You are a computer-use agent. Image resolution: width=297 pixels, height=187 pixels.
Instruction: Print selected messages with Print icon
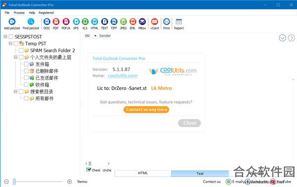point(166,22)
